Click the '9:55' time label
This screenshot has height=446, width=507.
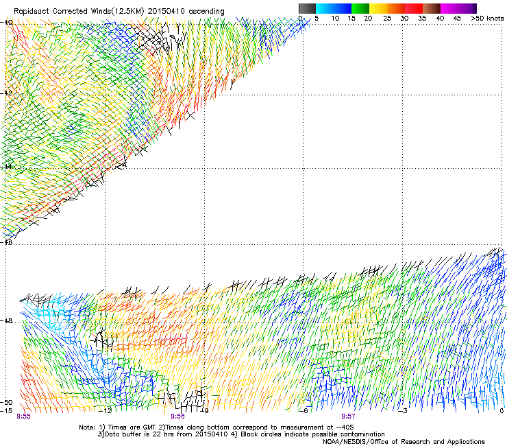click(23, 416)
